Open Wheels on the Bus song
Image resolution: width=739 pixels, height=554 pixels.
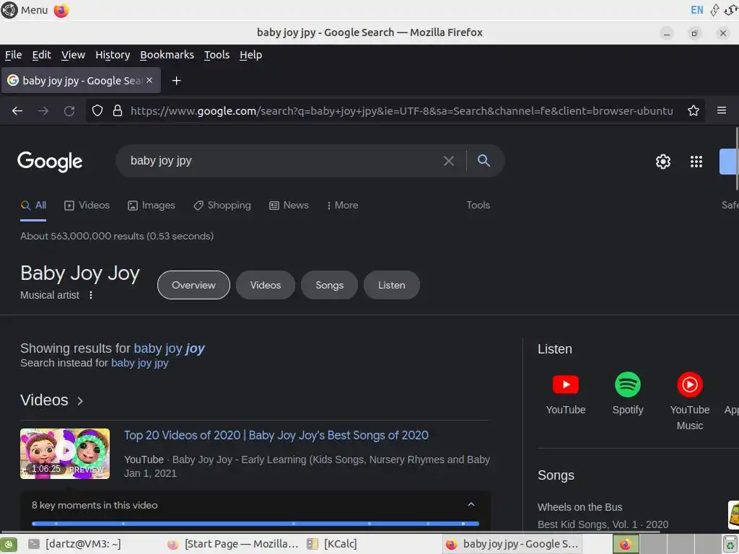coord(580,507)
